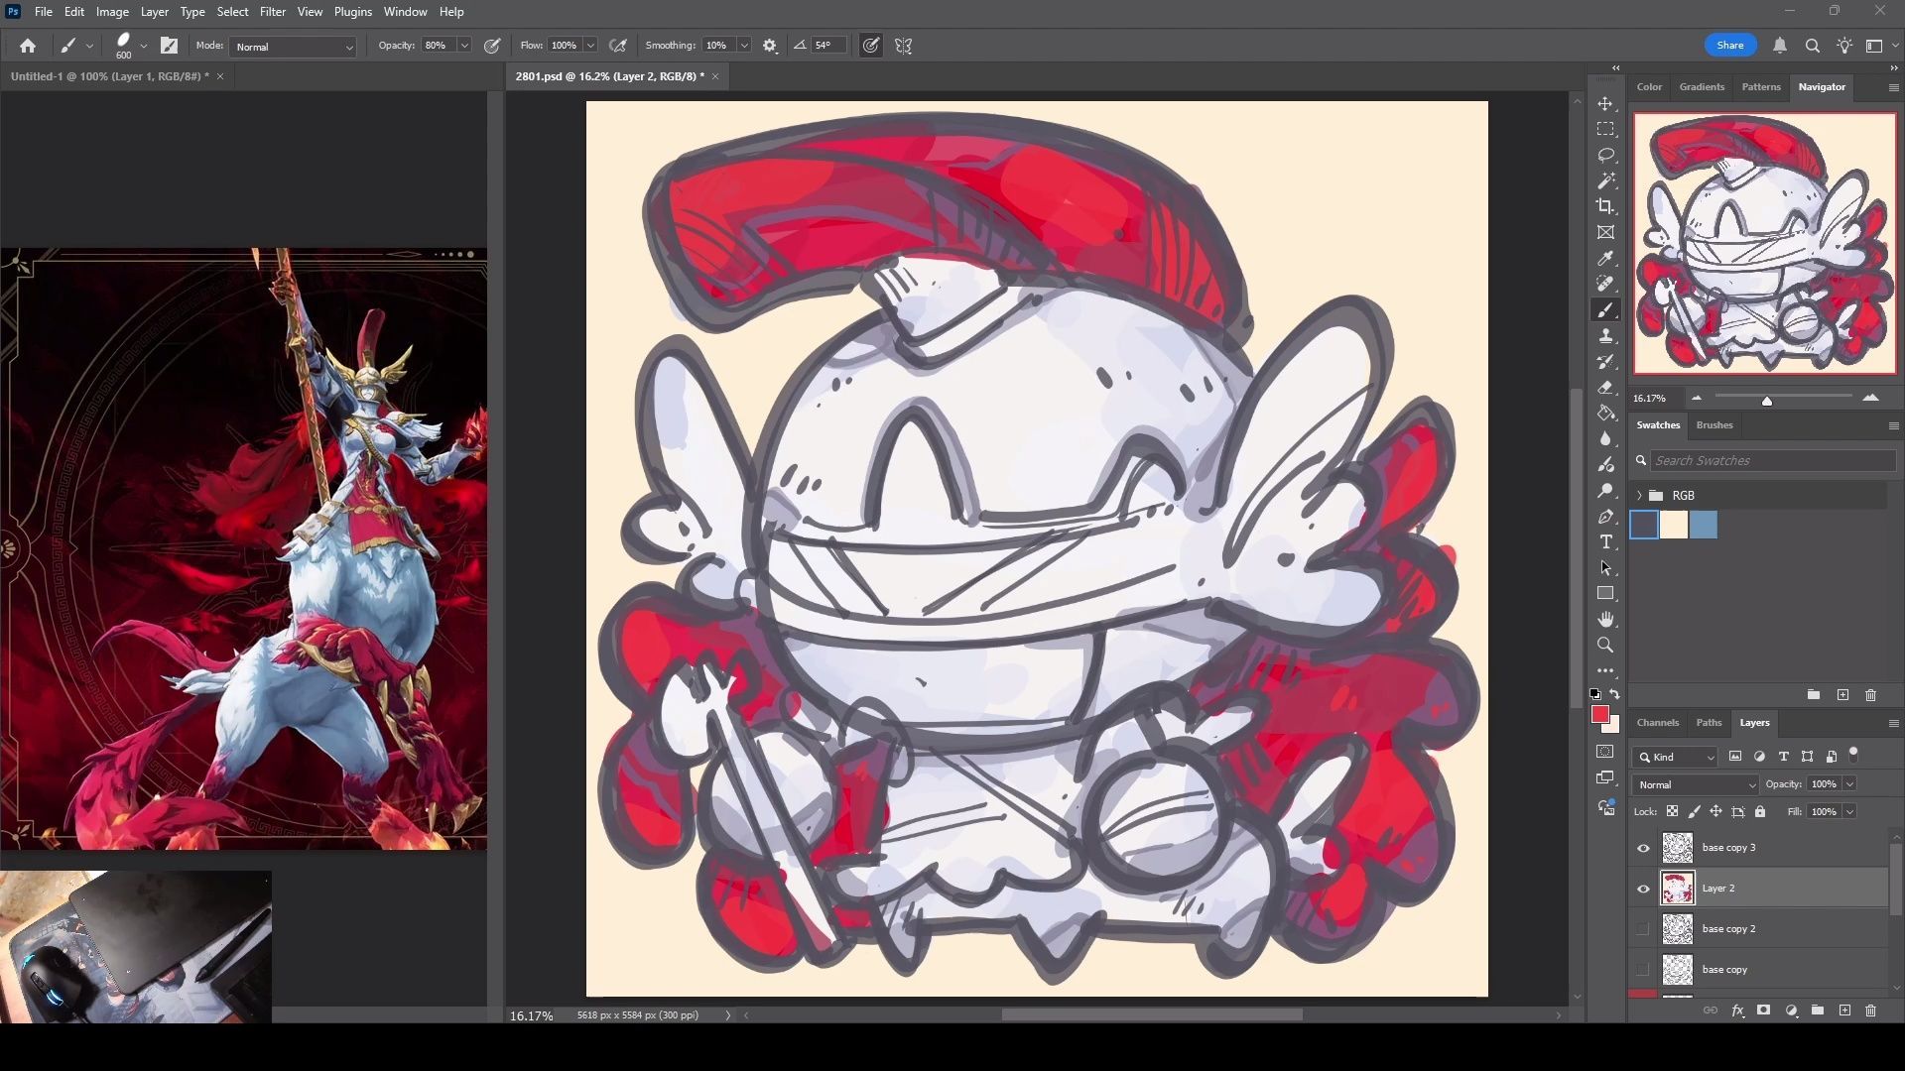Open the Layer menu
Image resolution: width=1905 pixels, height=1071 pixels.
(x=154, y=12)
